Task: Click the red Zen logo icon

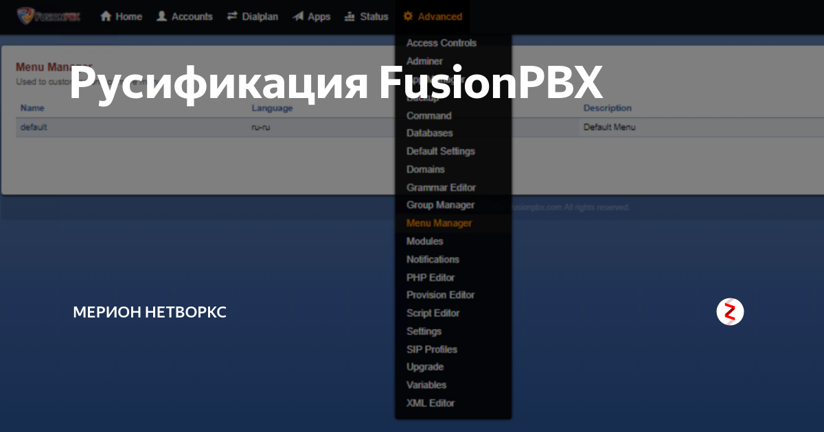Action: tap(730, 312)
